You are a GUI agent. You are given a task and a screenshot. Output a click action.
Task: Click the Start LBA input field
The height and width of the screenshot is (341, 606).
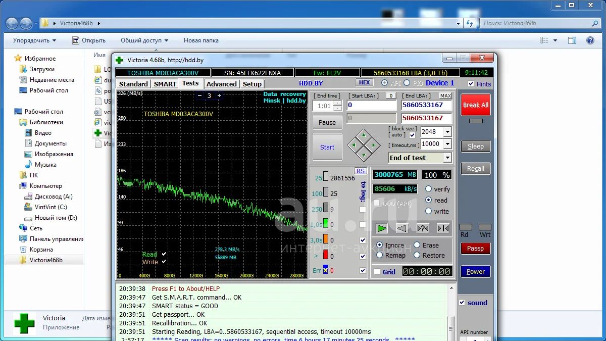(x=372, y=105)
